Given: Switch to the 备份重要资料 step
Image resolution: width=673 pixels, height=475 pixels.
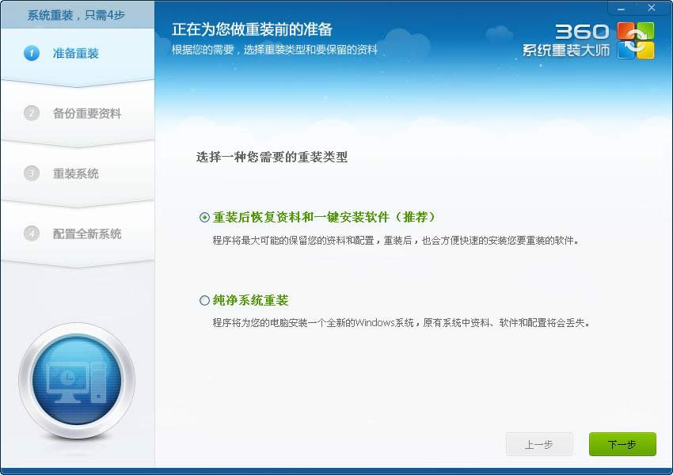Looking at the screenshot, I should (x=87, y=113).
